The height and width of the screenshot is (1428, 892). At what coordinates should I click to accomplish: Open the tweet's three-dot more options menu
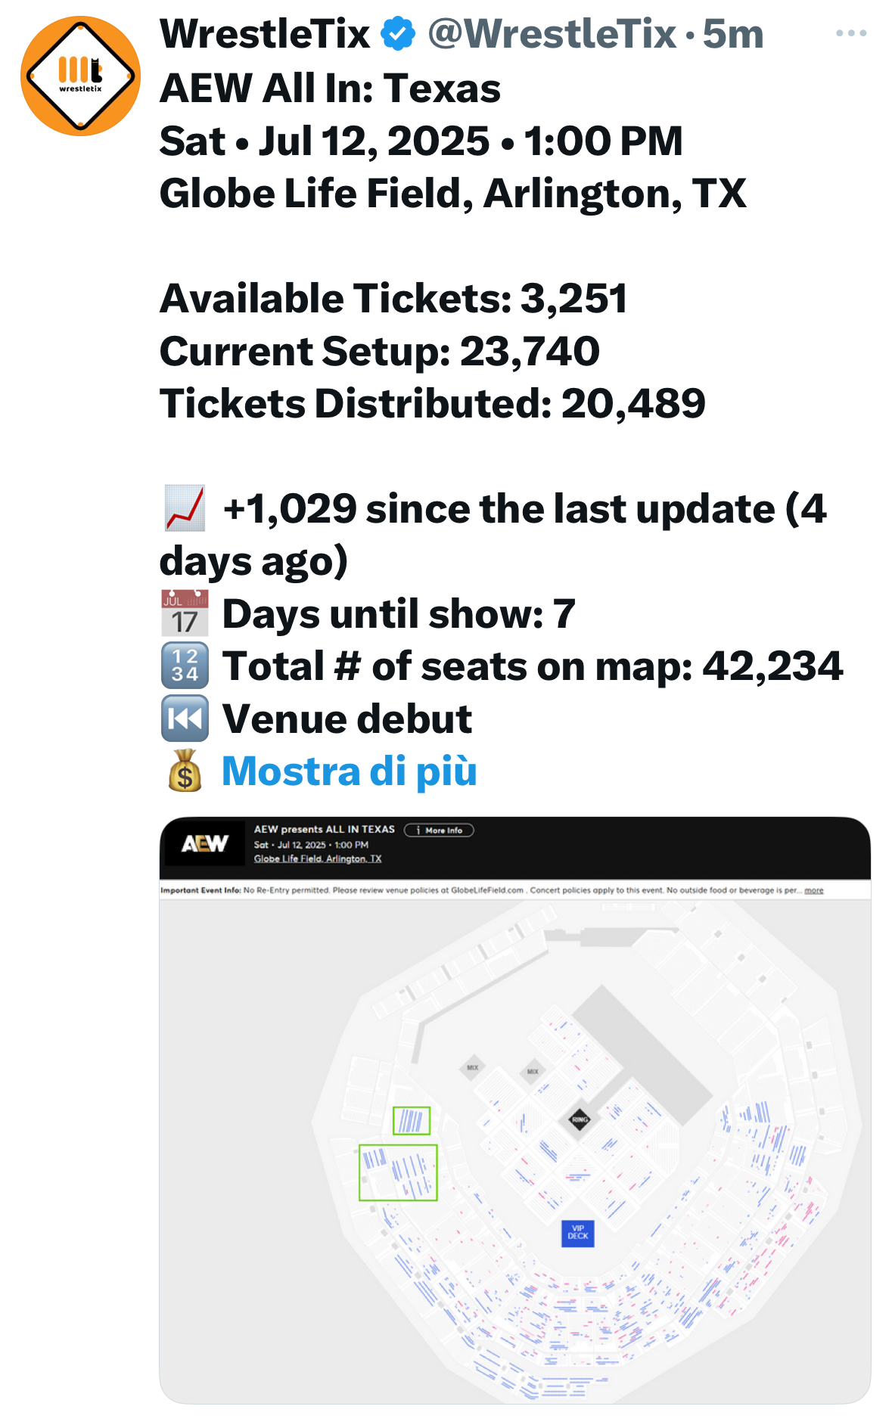(850, 33)
